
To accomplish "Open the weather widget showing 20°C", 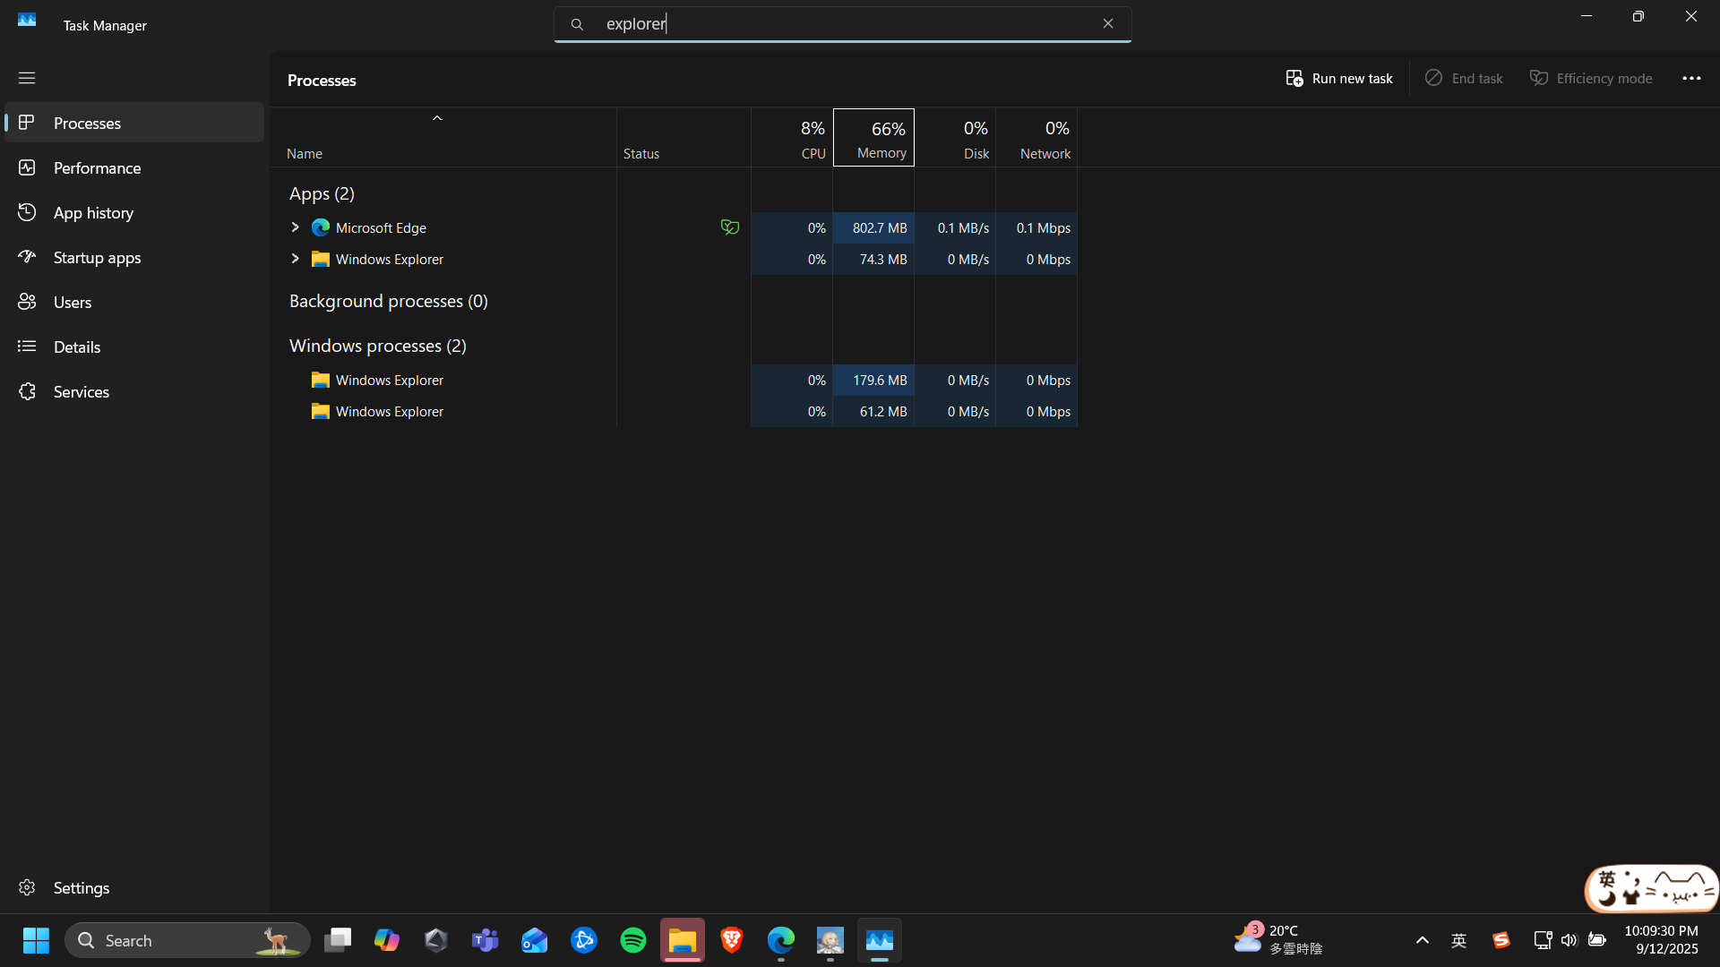I will tap(1279, 940).
